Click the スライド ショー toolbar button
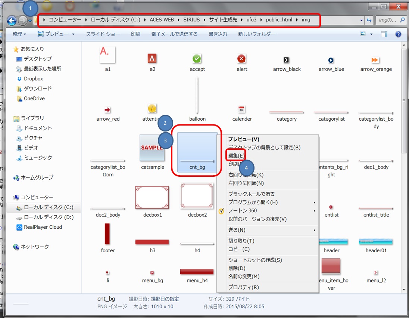This screenshot has height=318, width=409. tap(103, 34)
